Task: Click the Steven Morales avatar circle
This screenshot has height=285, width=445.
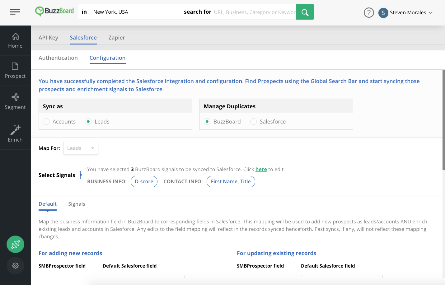Action: (383, 13)
